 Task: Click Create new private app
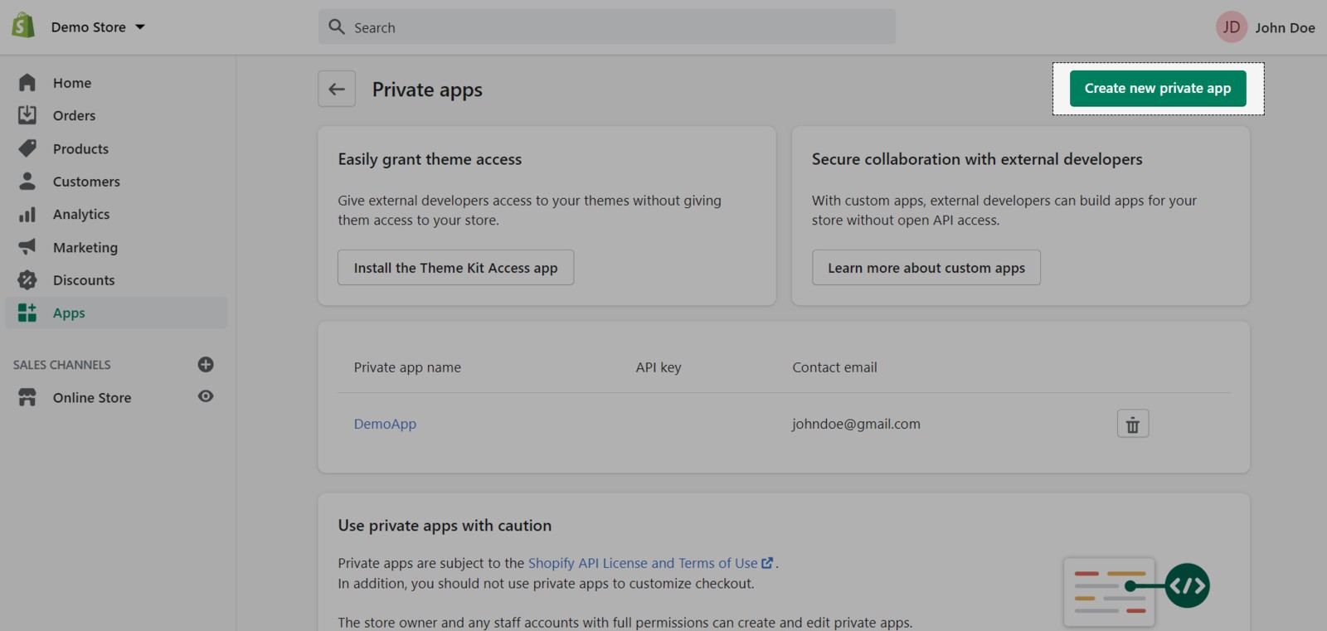tap(1158, 88)
